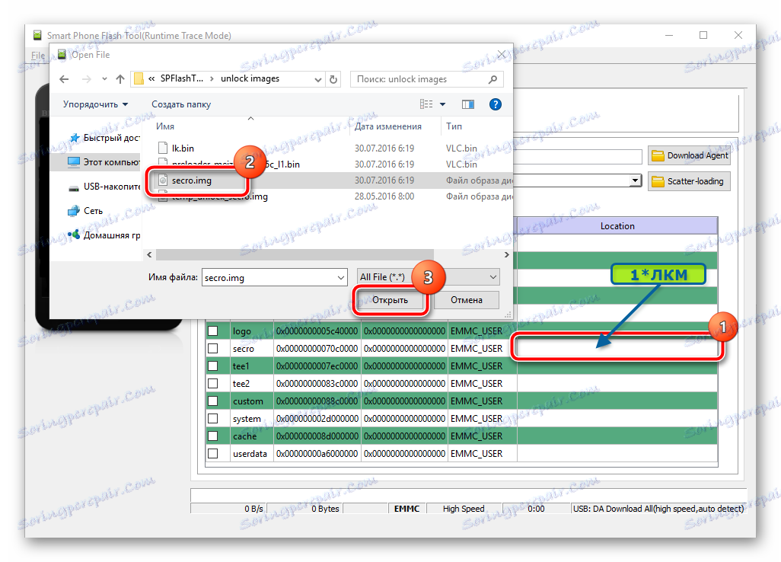Click the Homegroup icon in sidebar

[74, 235]
